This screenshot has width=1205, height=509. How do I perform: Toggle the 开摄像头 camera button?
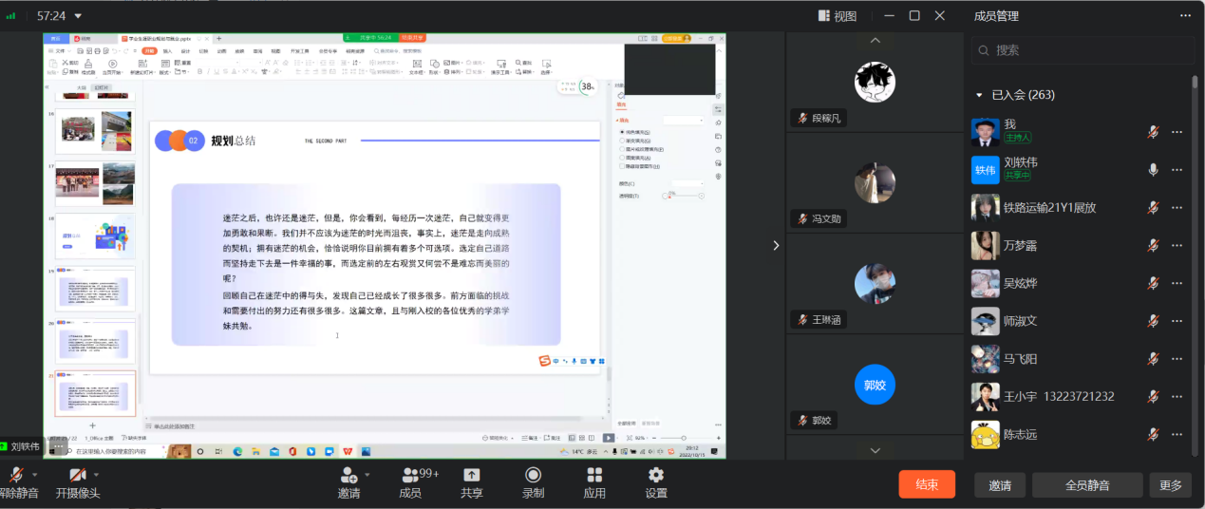coord(77,476)
